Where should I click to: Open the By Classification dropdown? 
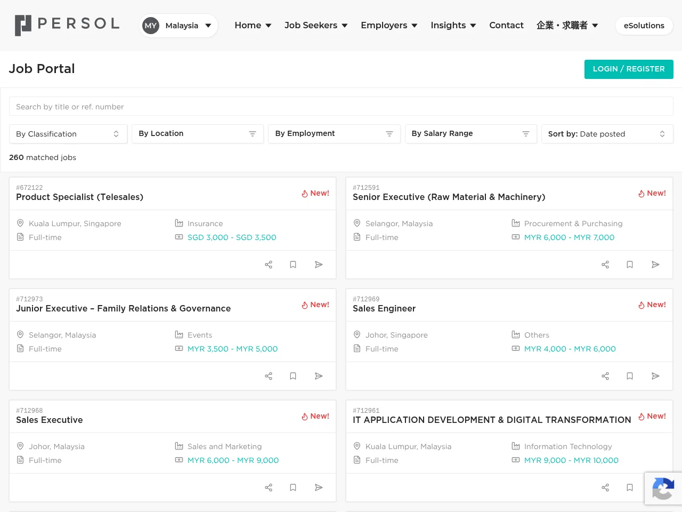(x=68, y=134)
